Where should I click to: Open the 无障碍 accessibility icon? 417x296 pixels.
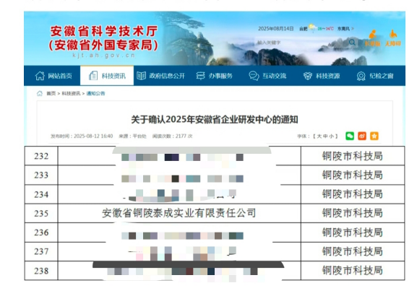point(393,38)
